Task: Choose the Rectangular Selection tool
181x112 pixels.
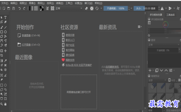Action: coord(2,85)
